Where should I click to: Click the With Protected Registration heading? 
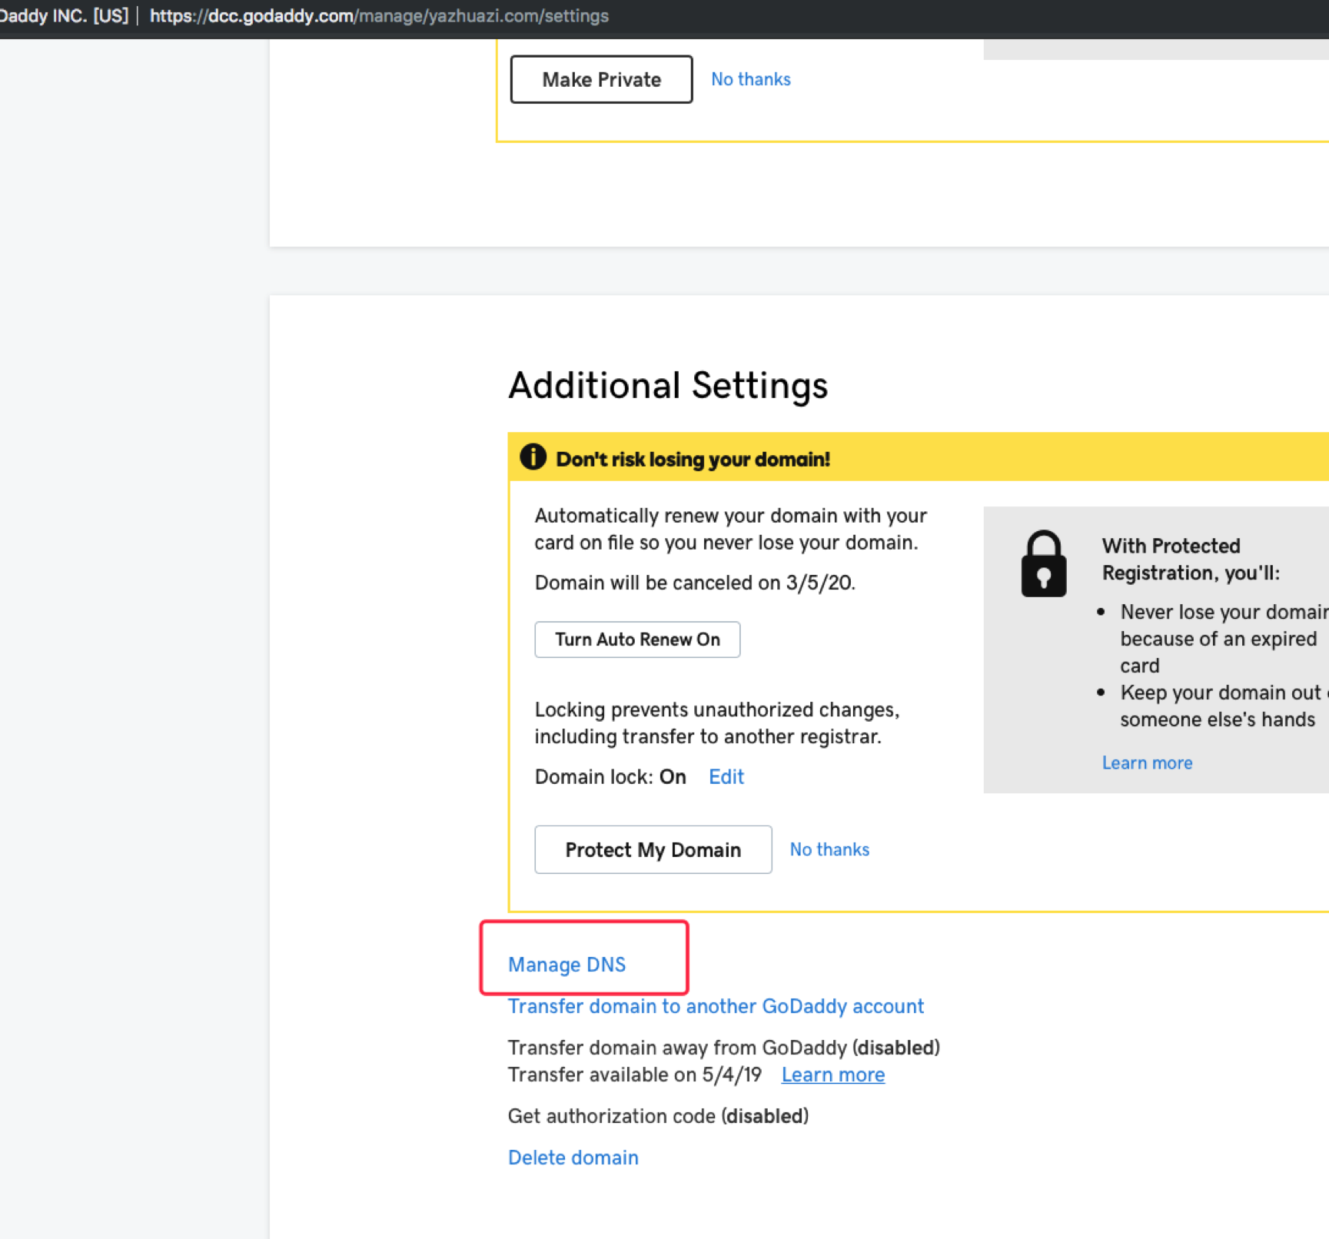pos(1190,559)
